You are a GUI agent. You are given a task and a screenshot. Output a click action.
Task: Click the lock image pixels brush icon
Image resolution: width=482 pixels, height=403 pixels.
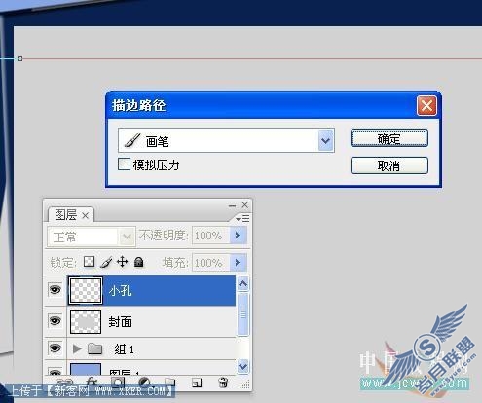click(x=106, y=262)
